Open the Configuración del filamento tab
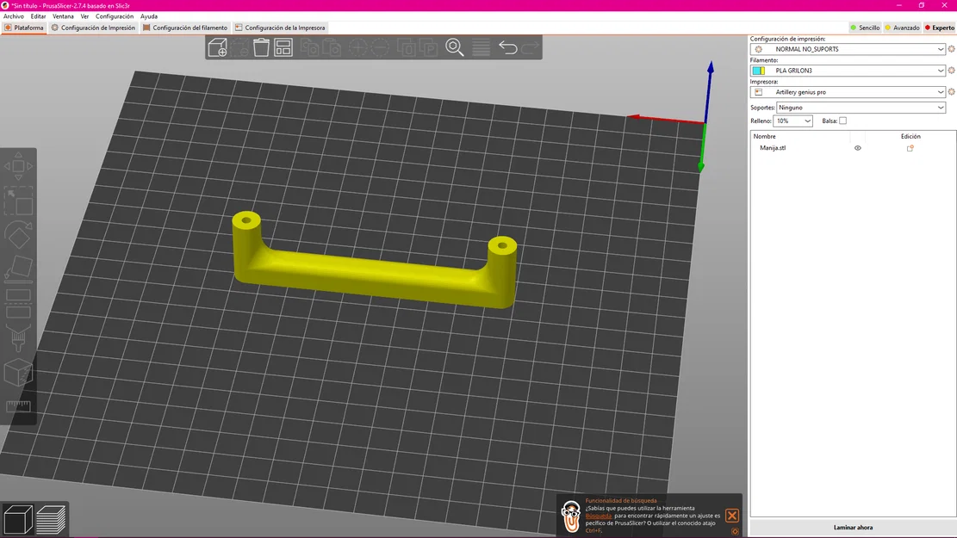The width and height of the screenshot is (957, 538). coord(185,28)
